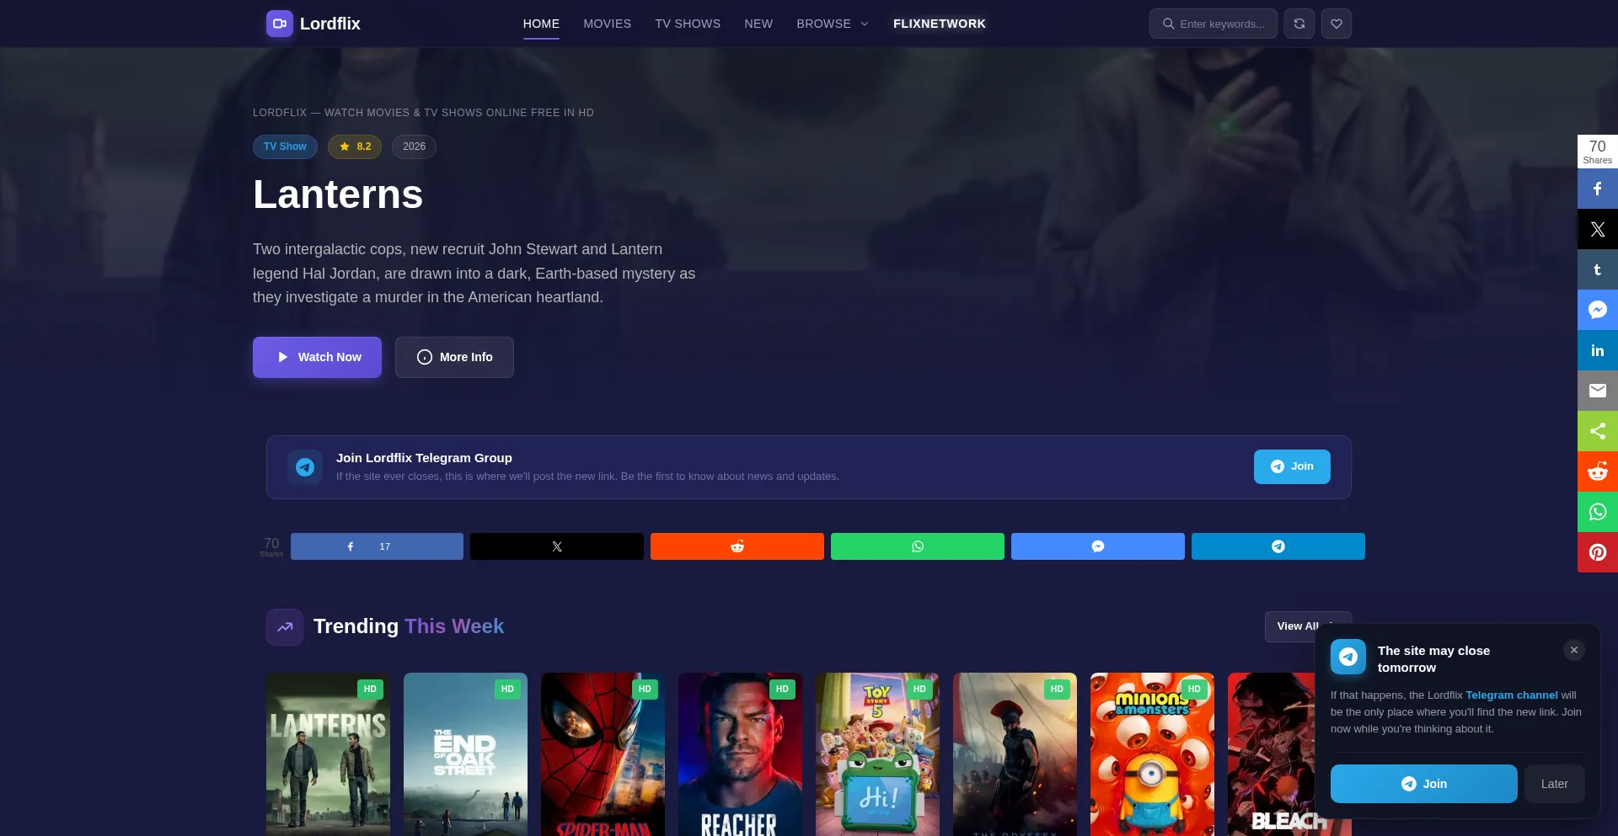This screenshot has height=836, width=1618.
Task: Share by email from the side share bar
Action: point(1598,391)
